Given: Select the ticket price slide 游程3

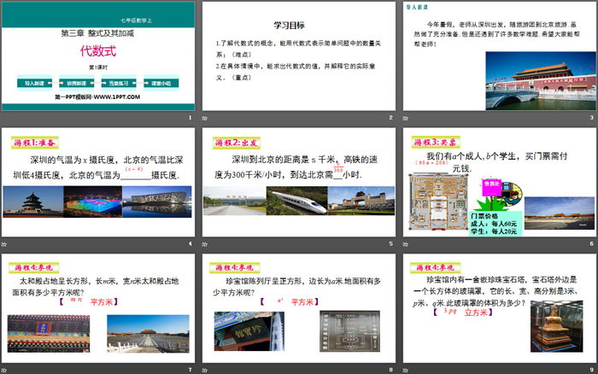Looking at the screenshot, I should point(497,182).
